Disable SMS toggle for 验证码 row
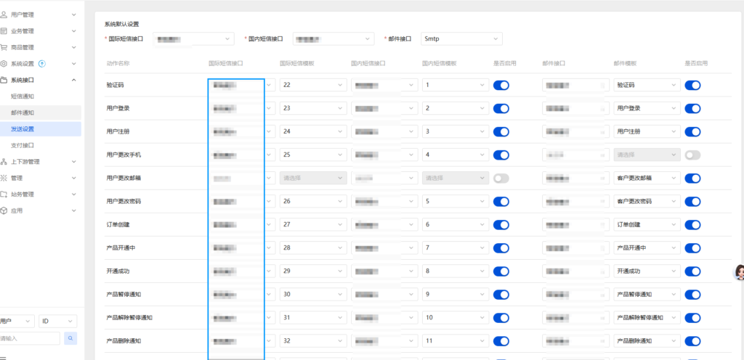Image resolution: width=744 pixels, height=360 pixels. point(501,85)
